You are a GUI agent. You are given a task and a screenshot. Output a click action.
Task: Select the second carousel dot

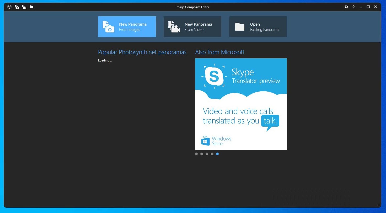[202, 154]
